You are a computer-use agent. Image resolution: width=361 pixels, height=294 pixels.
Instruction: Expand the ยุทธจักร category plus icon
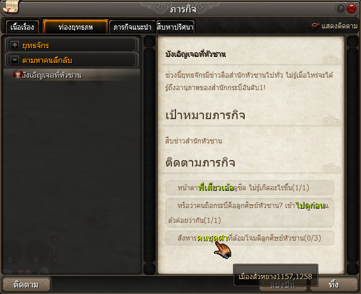[15, 45]
